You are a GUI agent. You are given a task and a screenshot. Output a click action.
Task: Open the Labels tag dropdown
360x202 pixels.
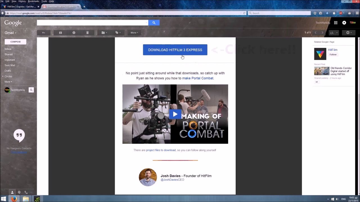point(118,33)
